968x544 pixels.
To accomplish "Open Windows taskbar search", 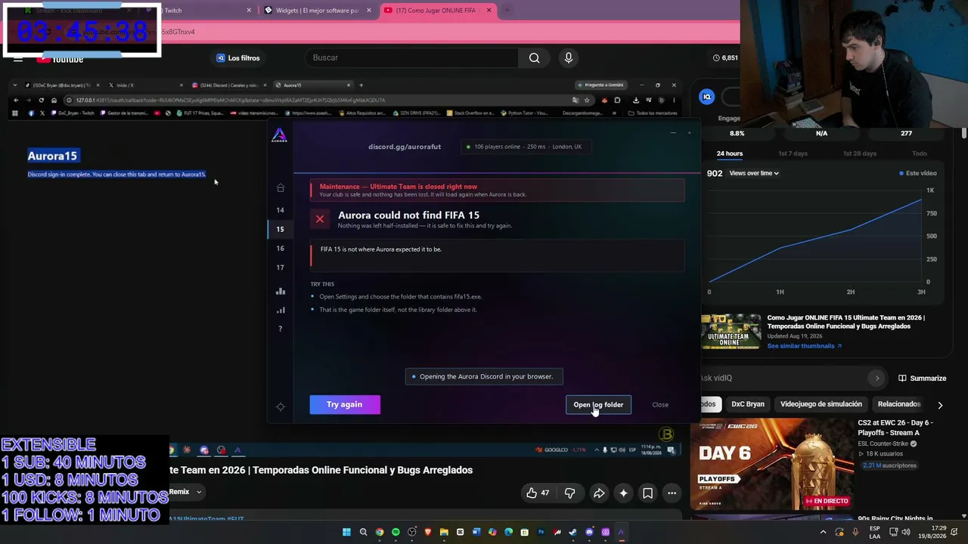I will point(364,532).
